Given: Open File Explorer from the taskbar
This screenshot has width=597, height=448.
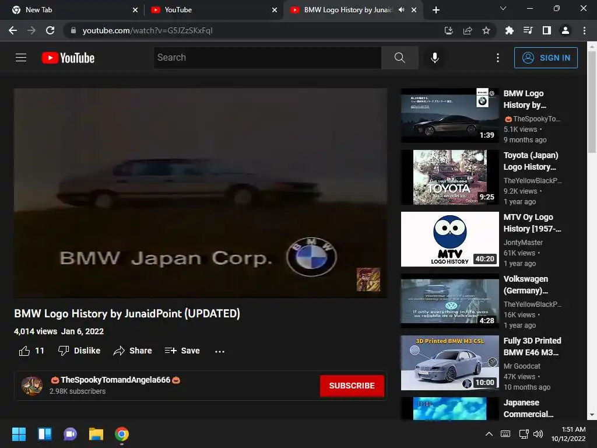Looking at the screenshot, I should pyautogui.click(x=96, y=434).
